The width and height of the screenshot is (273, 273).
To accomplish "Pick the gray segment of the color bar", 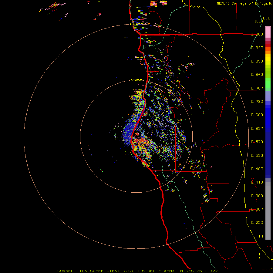I will tap(268, 211).
